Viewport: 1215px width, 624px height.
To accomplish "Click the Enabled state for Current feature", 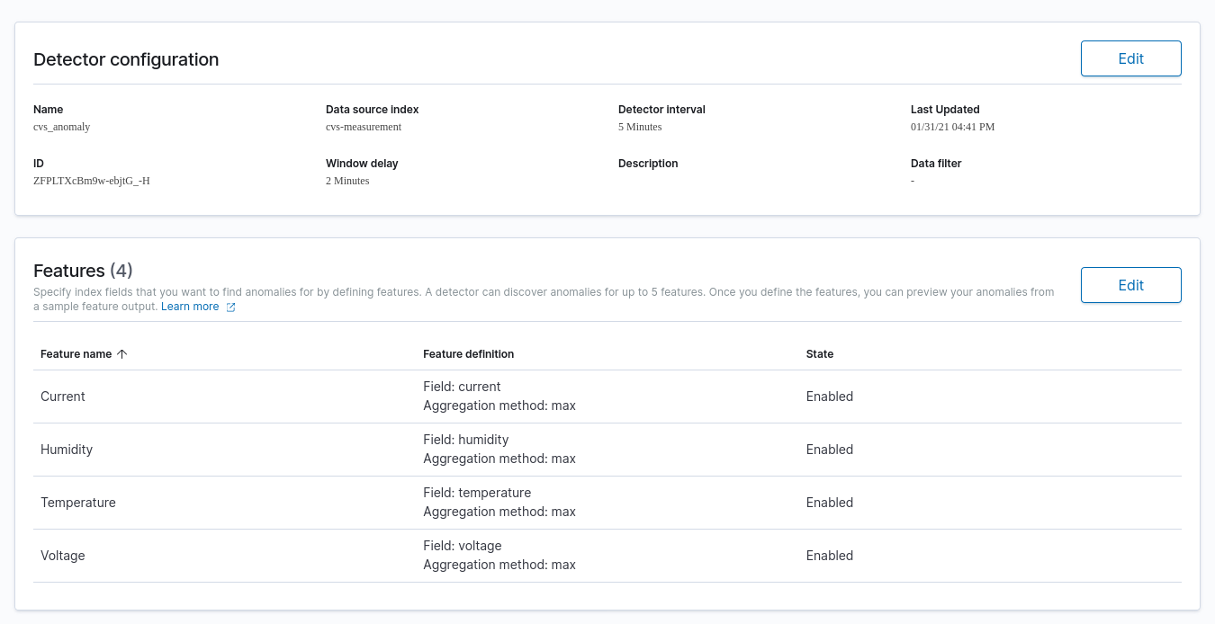I will tap(829, 397).
